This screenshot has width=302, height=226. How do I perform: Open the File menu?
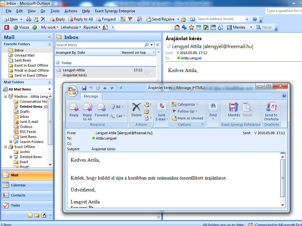point(8,11)
